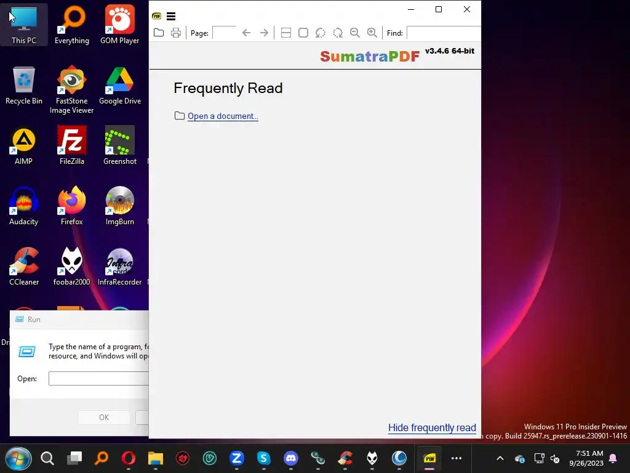Focus the Find search box

(444, 33)
